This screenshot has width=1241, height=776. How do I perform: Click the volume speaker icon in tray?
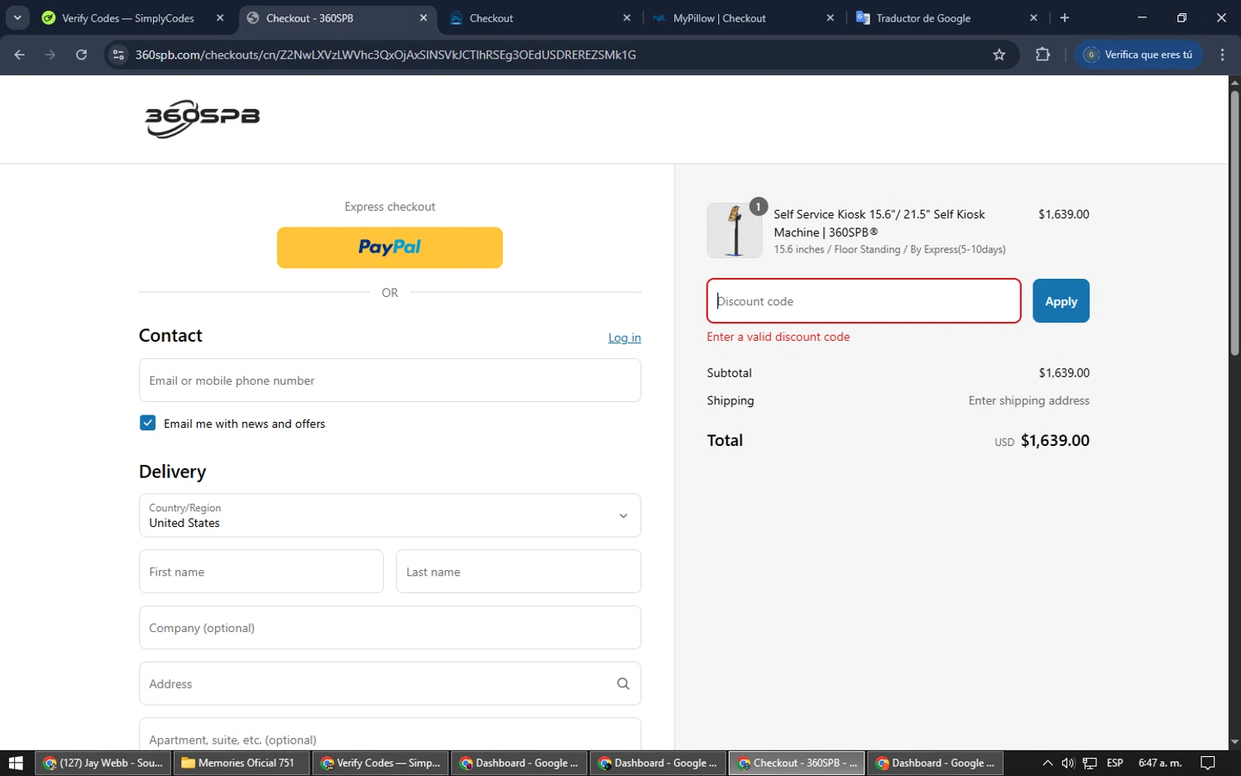click(x=1068, y=763)
